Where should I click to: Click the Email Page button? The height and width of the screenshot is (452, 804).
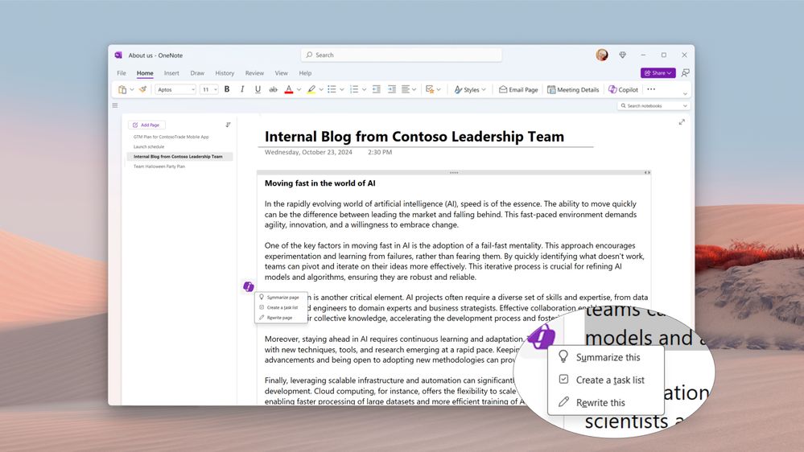tap(518, 90)
